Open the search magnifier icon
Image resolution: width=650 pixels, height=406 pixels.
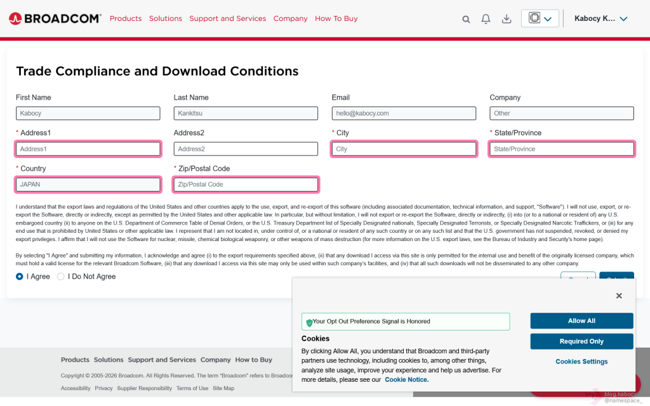coord(466,19)
